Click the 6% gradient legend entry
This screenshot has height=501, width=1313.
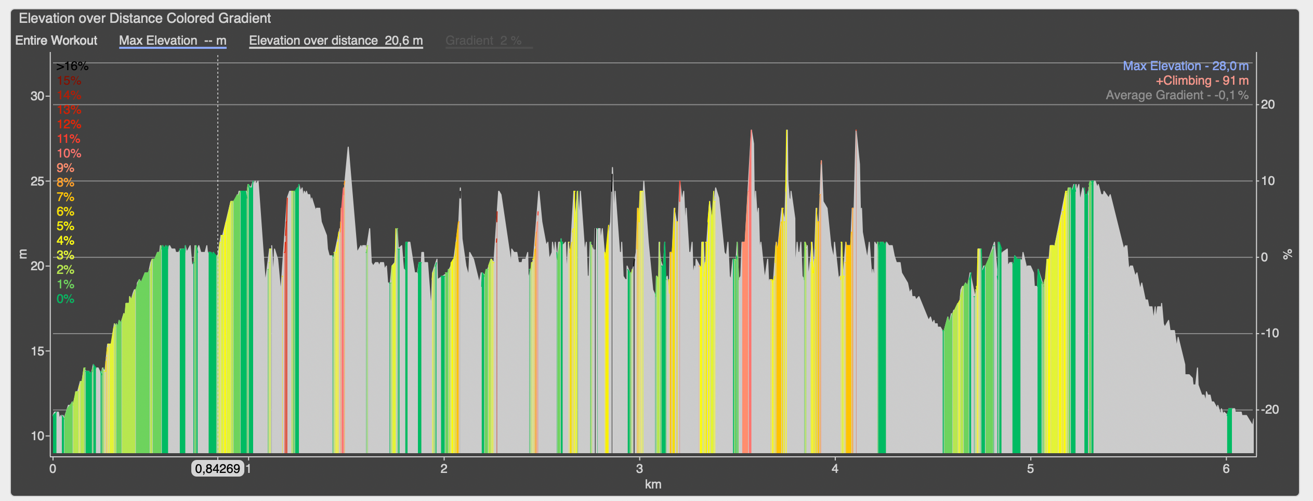(x=65, y=212)
